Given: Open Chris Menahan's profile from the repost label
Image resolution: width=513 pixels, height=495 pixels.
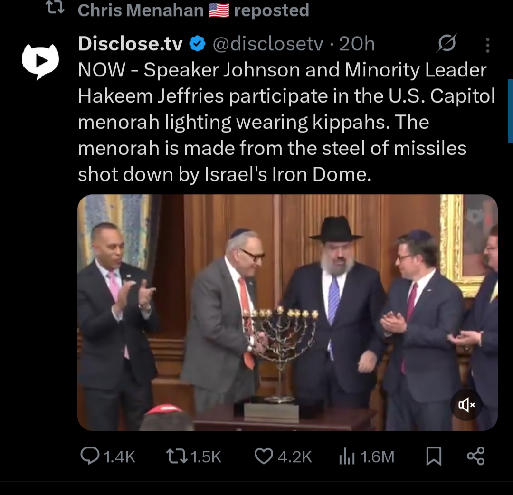Looking at the screenshot, I should pos(141,10).
